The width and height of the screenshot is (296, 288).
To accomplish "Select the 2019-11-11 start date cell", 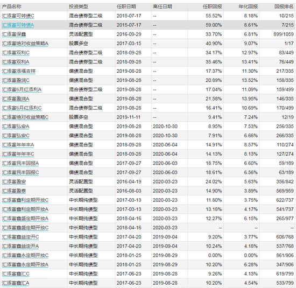I will [129, 117].
